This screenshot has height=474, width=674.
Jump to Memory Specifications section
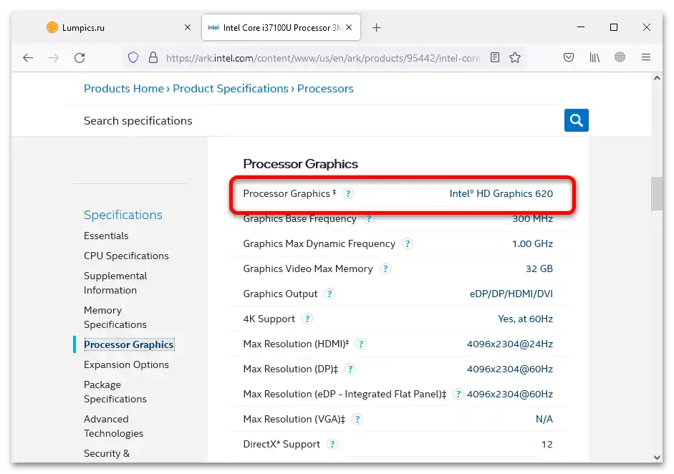[115, 318]
